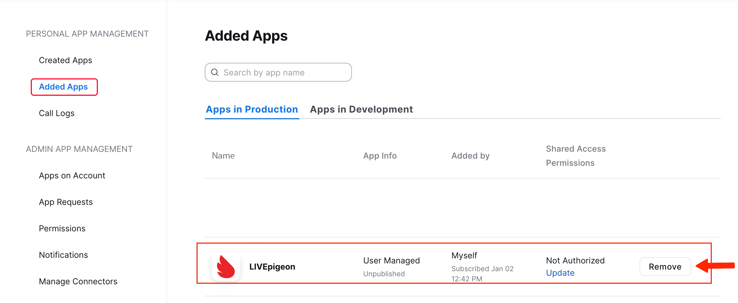
Task: Open Manage Connectors page
Action: [x=78, y=281]
